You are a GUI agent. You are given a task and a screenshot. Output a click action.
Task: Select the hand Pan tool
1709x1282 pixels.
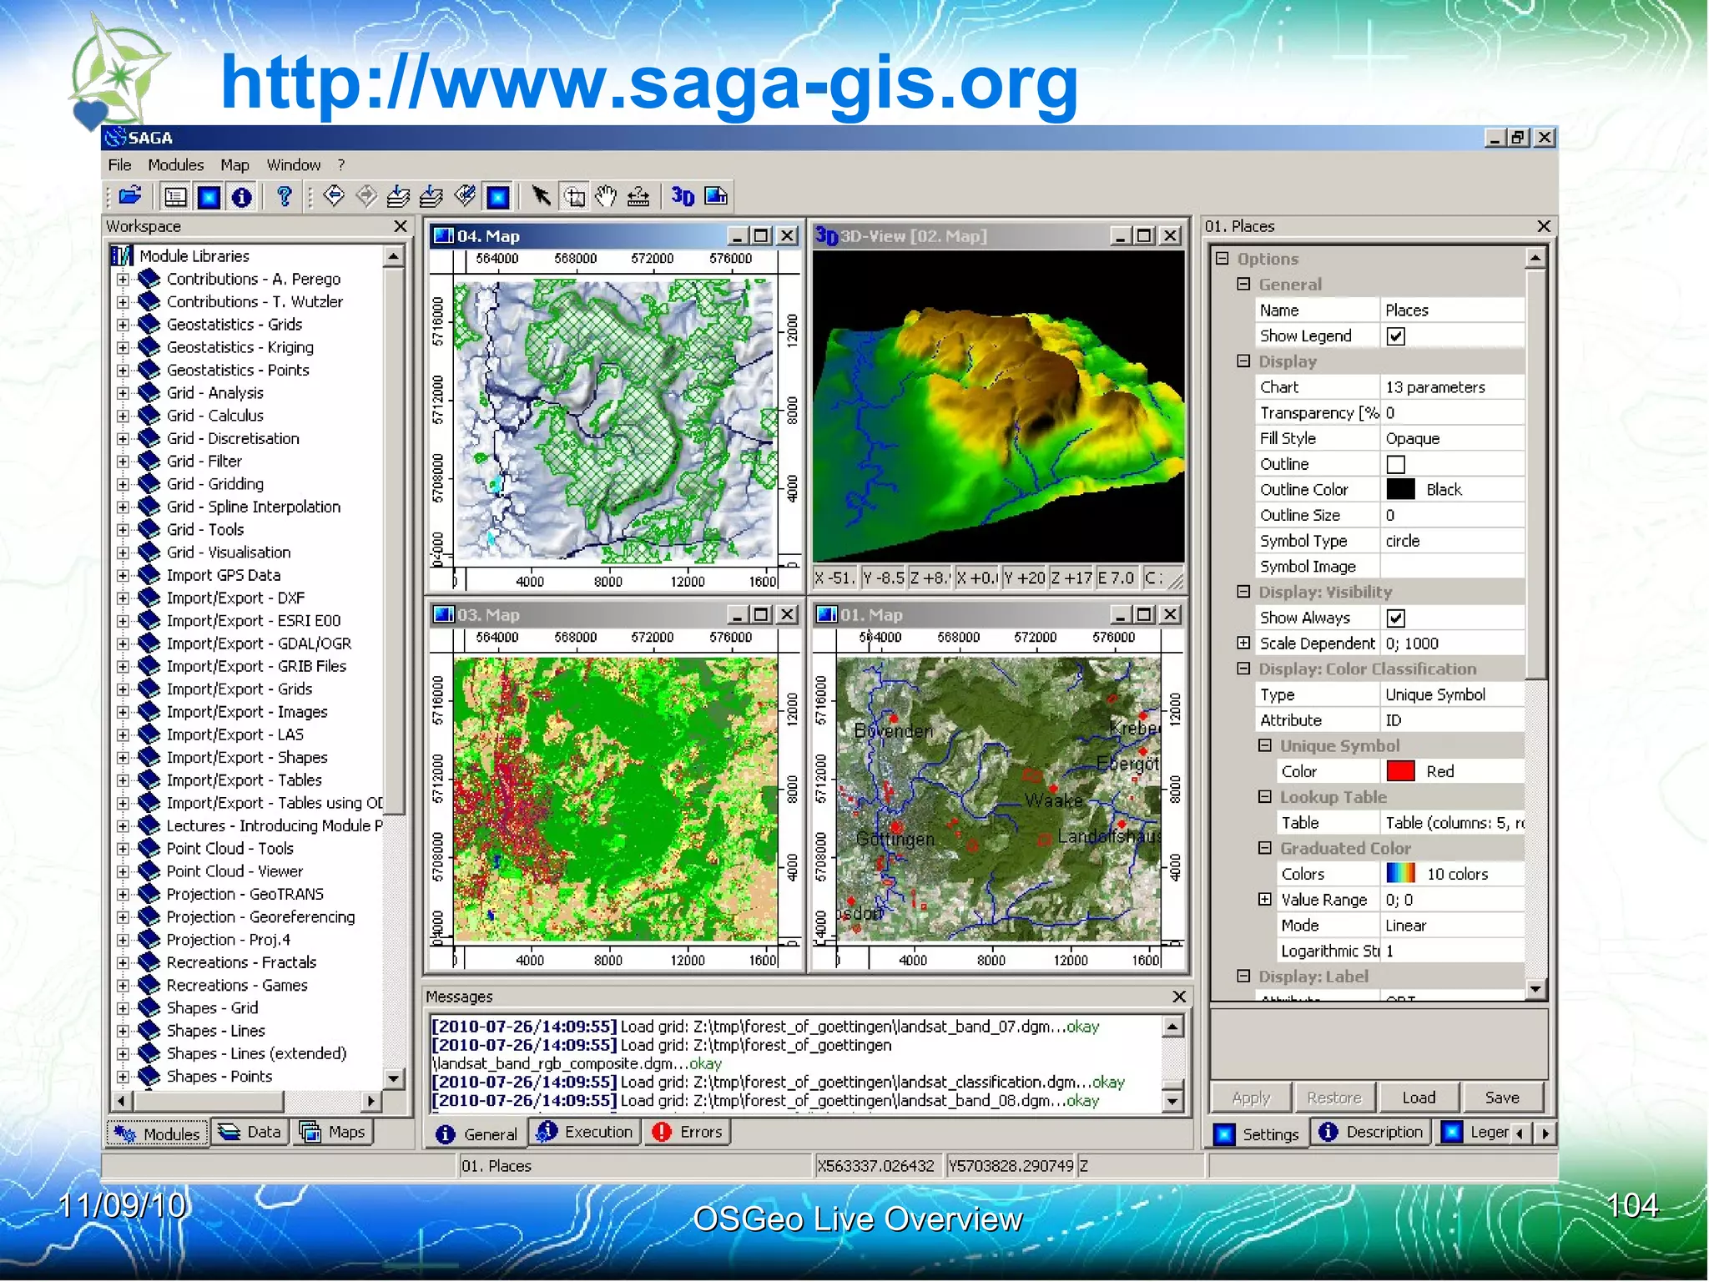pos(606,196)
